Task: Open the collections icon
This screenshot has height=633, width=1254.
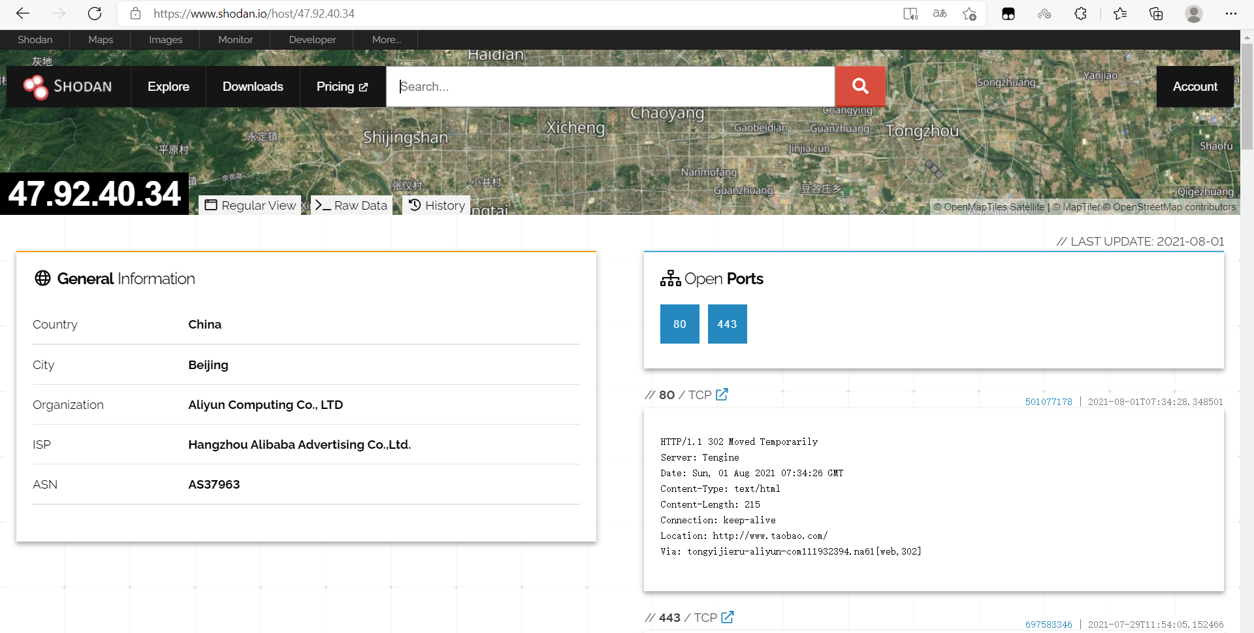Action: click(x=1156, y=14)
